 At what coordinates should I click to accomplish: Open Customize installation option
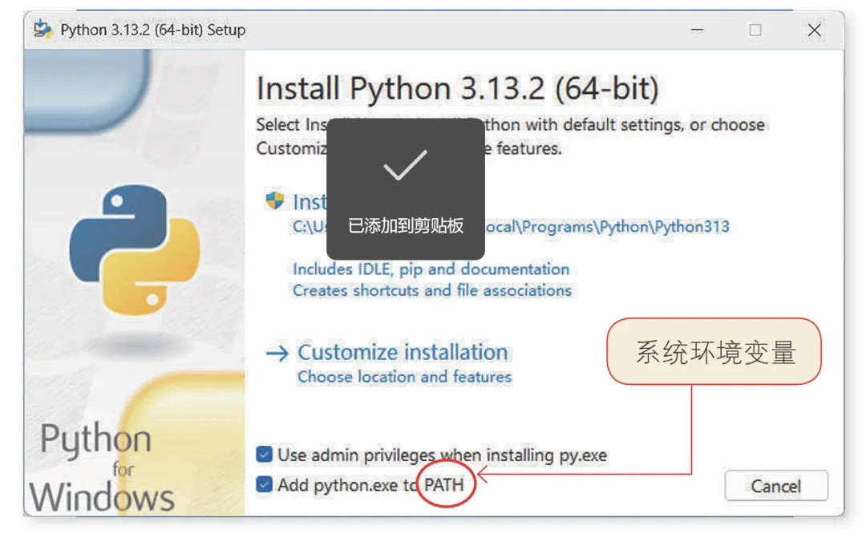tap(403, 352)
